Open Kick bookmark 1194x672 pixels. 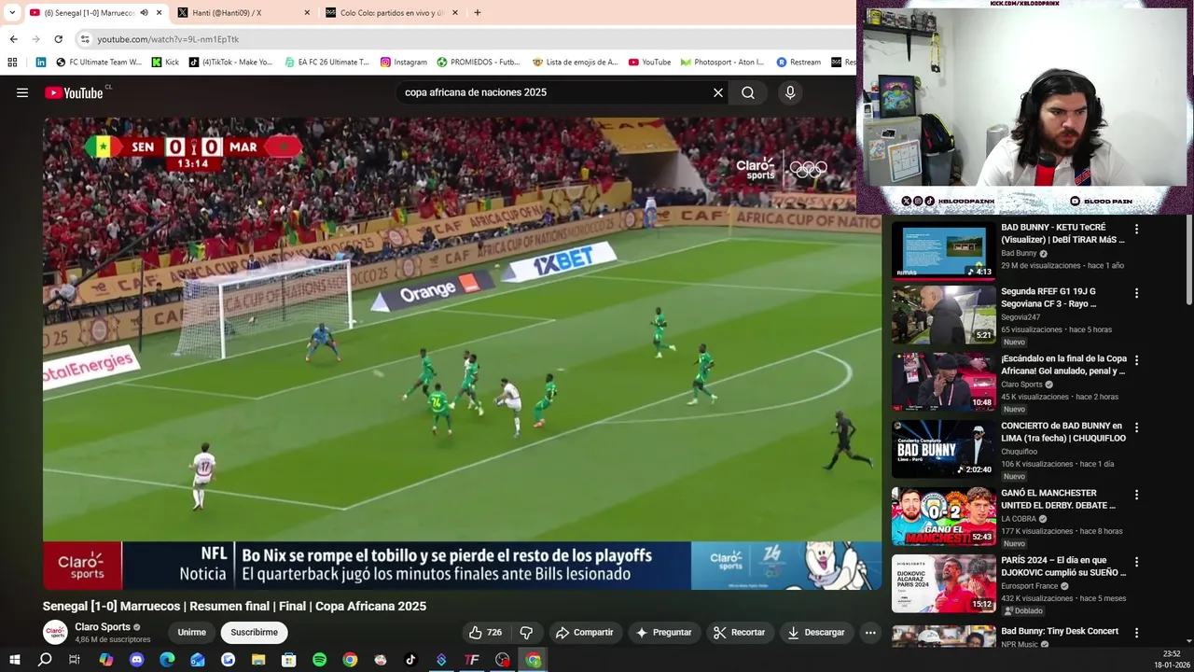click(x=165, y=62)
